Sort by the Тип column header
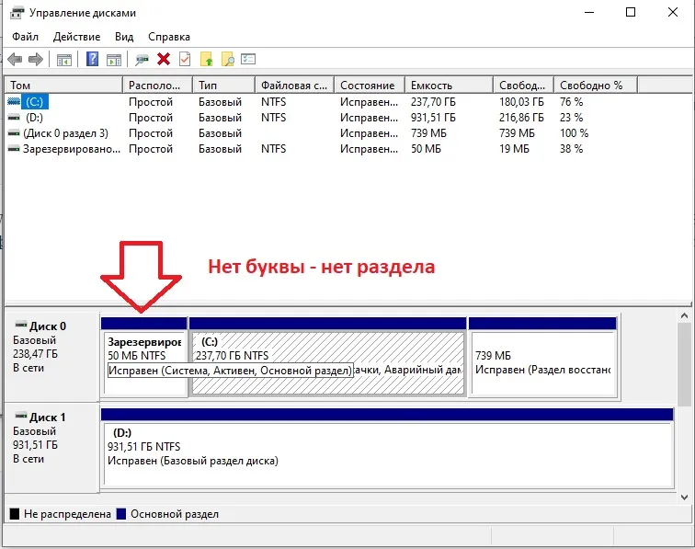This screenshot has width=695, height=549. (x=223, y=86)
